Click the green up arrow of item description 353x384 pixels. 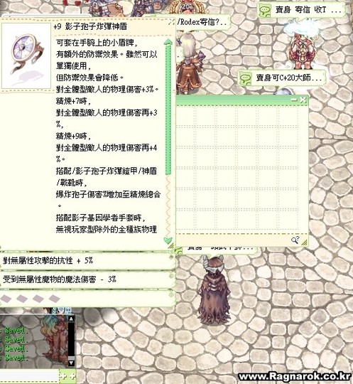tap(168, 41)
